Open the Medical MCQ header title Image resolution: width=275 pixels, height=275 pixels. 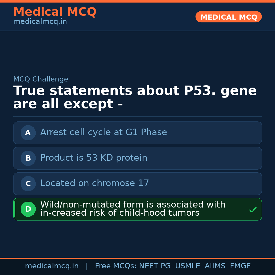(x=55, y=12)
